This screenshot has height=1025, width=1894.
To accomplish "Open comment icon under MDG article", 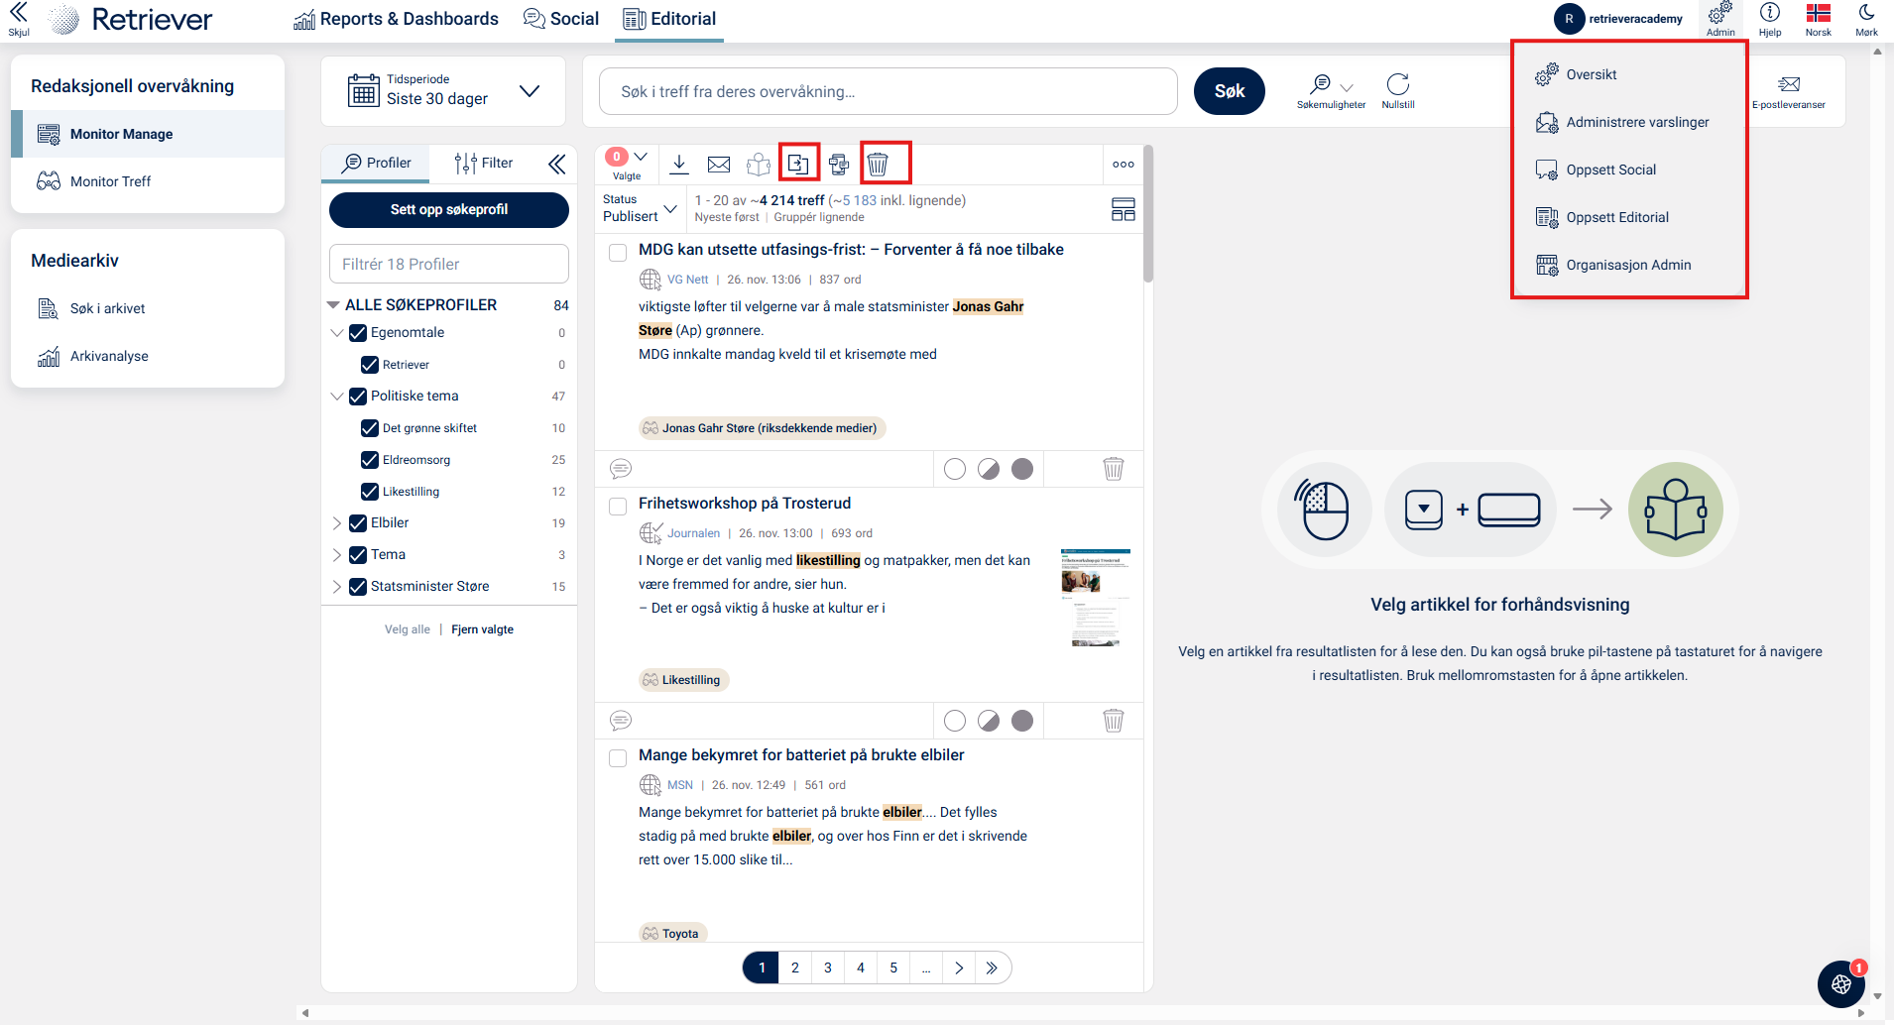I will coord(621,469).
